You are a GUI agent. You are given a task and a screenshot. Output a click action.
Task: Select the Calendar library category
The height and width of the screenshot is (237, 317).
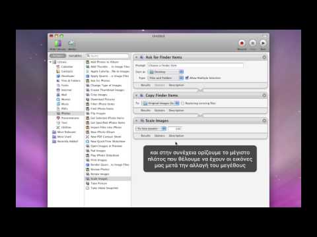(x=67, y=66)
